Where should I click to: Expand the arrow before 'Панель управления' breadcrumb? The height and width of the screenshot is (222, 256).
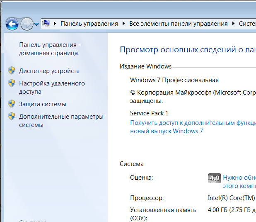(56, 24)
